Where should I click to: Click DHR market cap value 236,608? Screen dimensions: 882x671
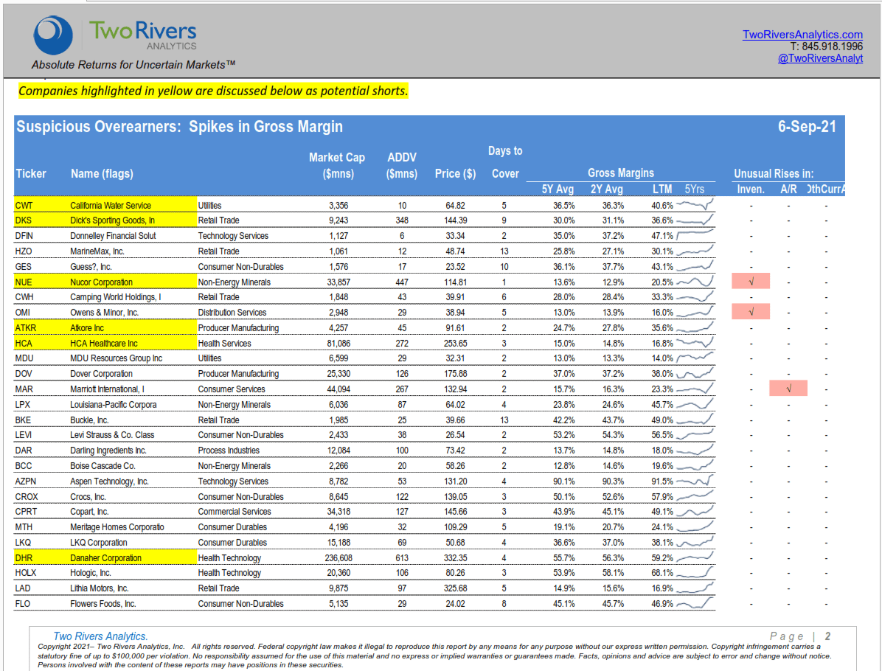338,558
